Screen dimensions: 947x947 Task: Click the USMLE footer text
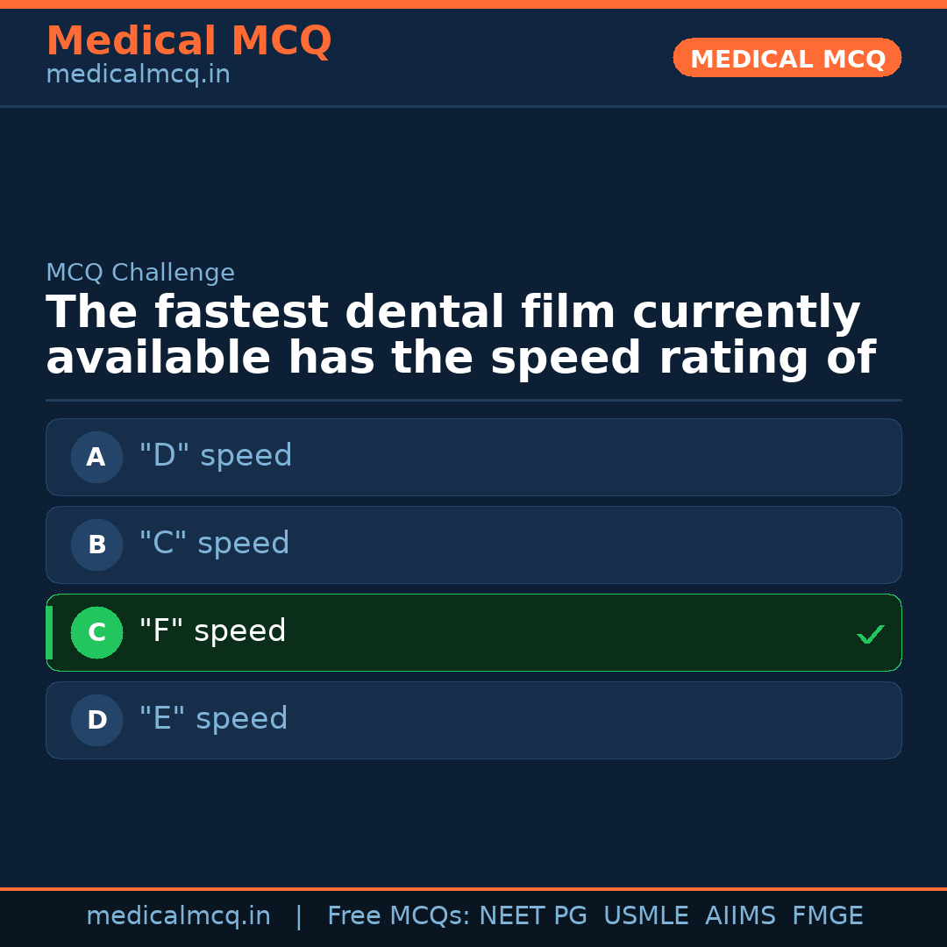(645, 916)
